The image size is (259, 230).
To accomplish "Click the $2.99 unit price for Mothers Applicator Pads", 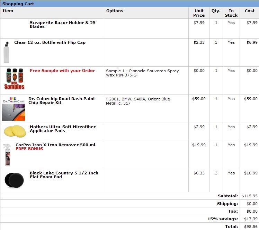I will click(x=199, y=127).
